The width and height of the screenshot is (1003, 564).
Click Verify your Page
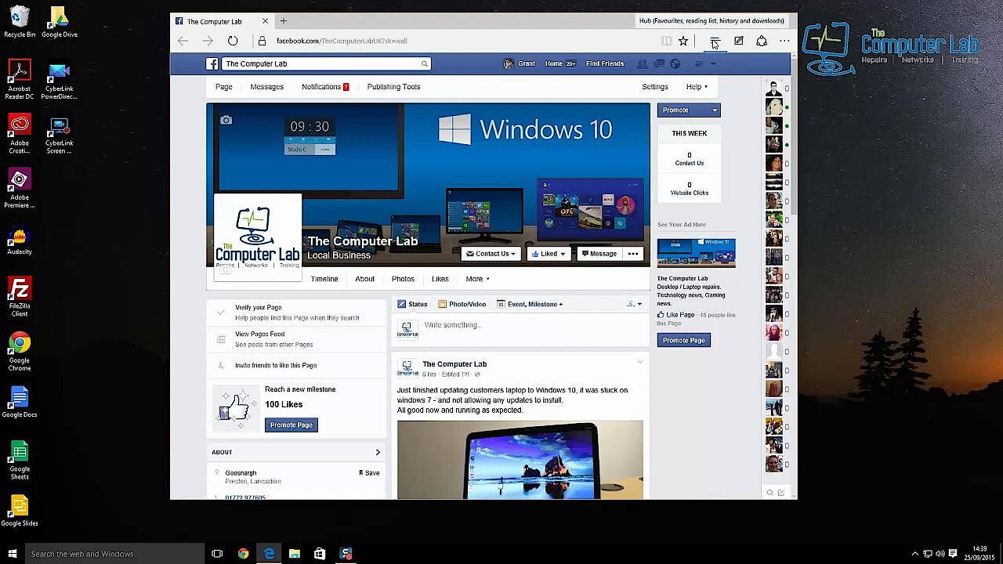point(258,308)
